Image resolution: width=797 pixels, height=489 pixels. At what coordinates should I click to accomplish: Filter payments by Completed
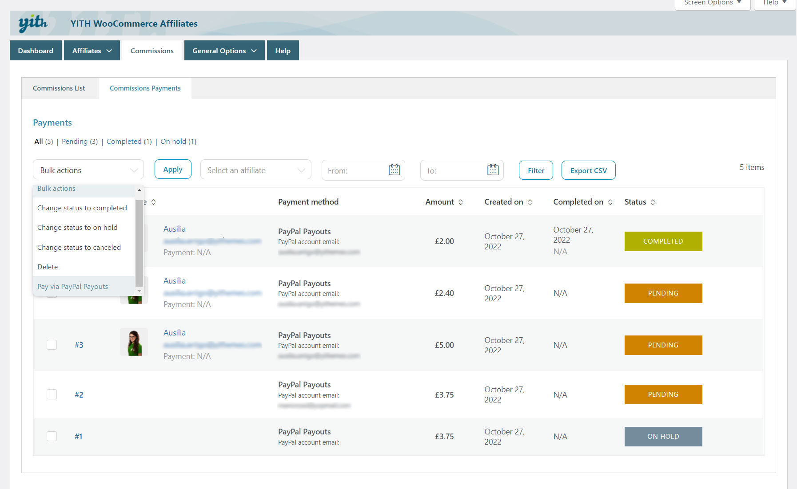[124, 141]
